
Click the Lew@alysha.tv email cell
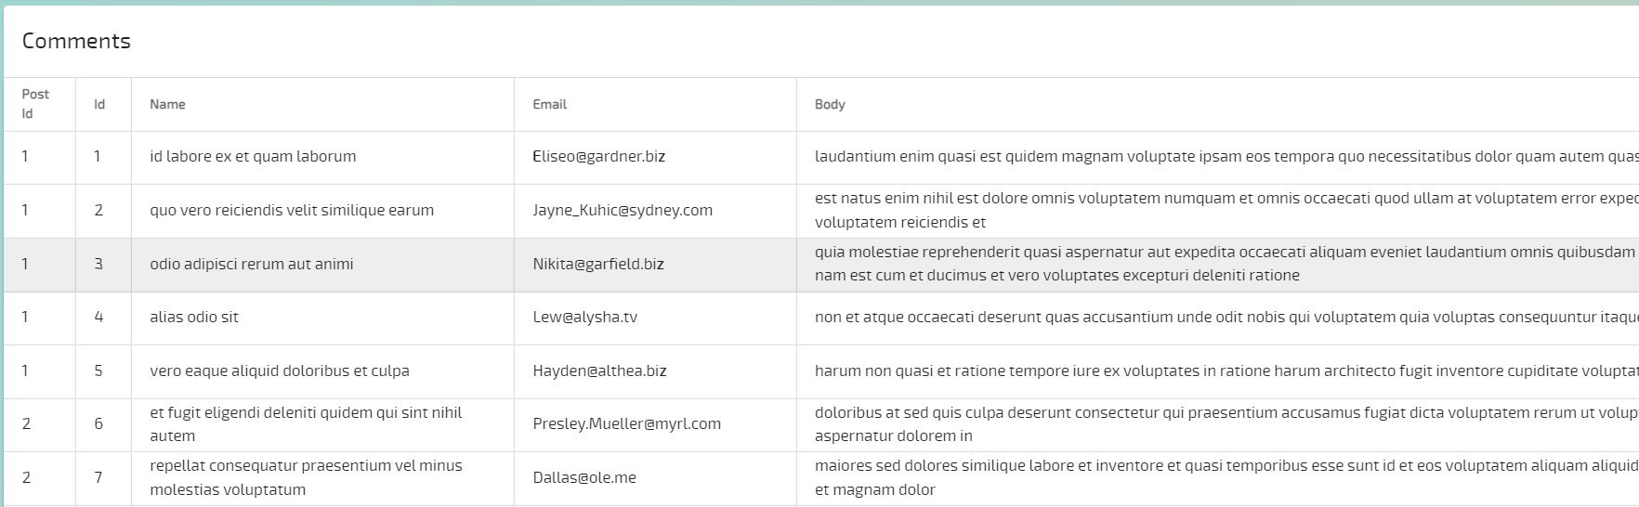pyautogui.click(x=584, y=318)
